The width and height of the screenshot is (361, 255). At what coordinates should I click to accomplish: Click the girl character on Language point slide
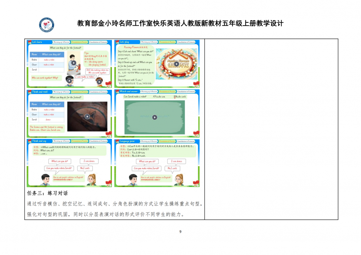179,180
